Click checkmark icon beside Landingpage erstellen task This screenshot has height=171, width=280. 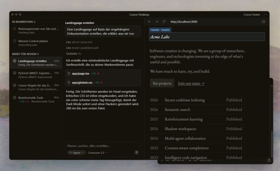click(x=15, y=61)
